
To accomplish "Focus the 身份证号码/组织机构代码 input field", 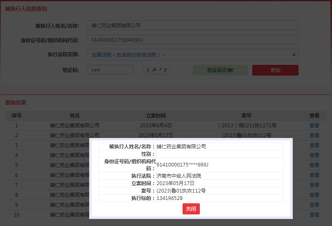I will [x=193, y=40].
